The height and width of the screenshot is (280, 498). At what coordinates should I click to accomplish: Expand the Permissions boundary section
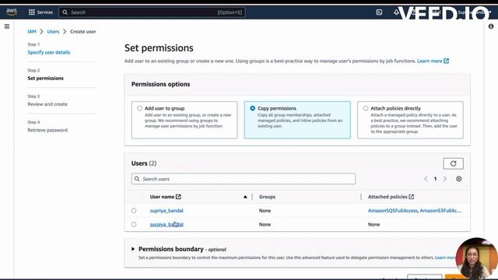tap(133, 249)
